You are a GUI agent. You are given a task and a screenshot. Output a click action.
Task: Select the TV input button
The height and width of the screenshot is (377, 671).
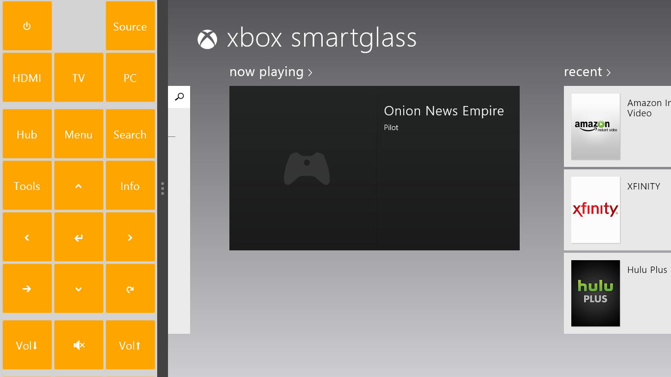(x=79, y=78)
